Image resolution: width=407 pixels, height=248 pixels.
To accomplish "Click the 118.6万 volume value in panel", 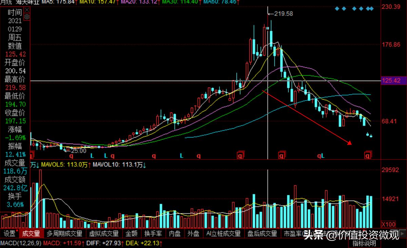I will (16, 171).
